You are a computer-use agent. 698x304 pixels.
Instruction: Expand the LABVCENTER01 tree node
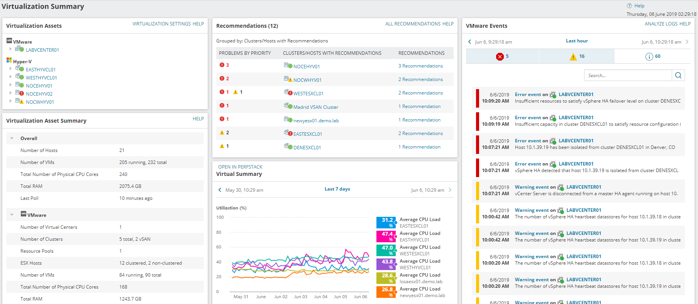[10, 49]
